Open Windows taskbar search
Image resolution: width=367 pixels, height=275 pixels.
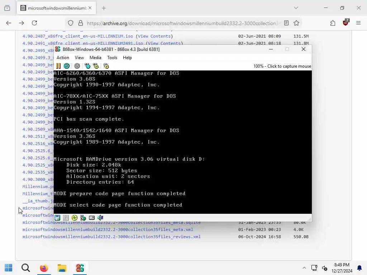tap(26, 268)
